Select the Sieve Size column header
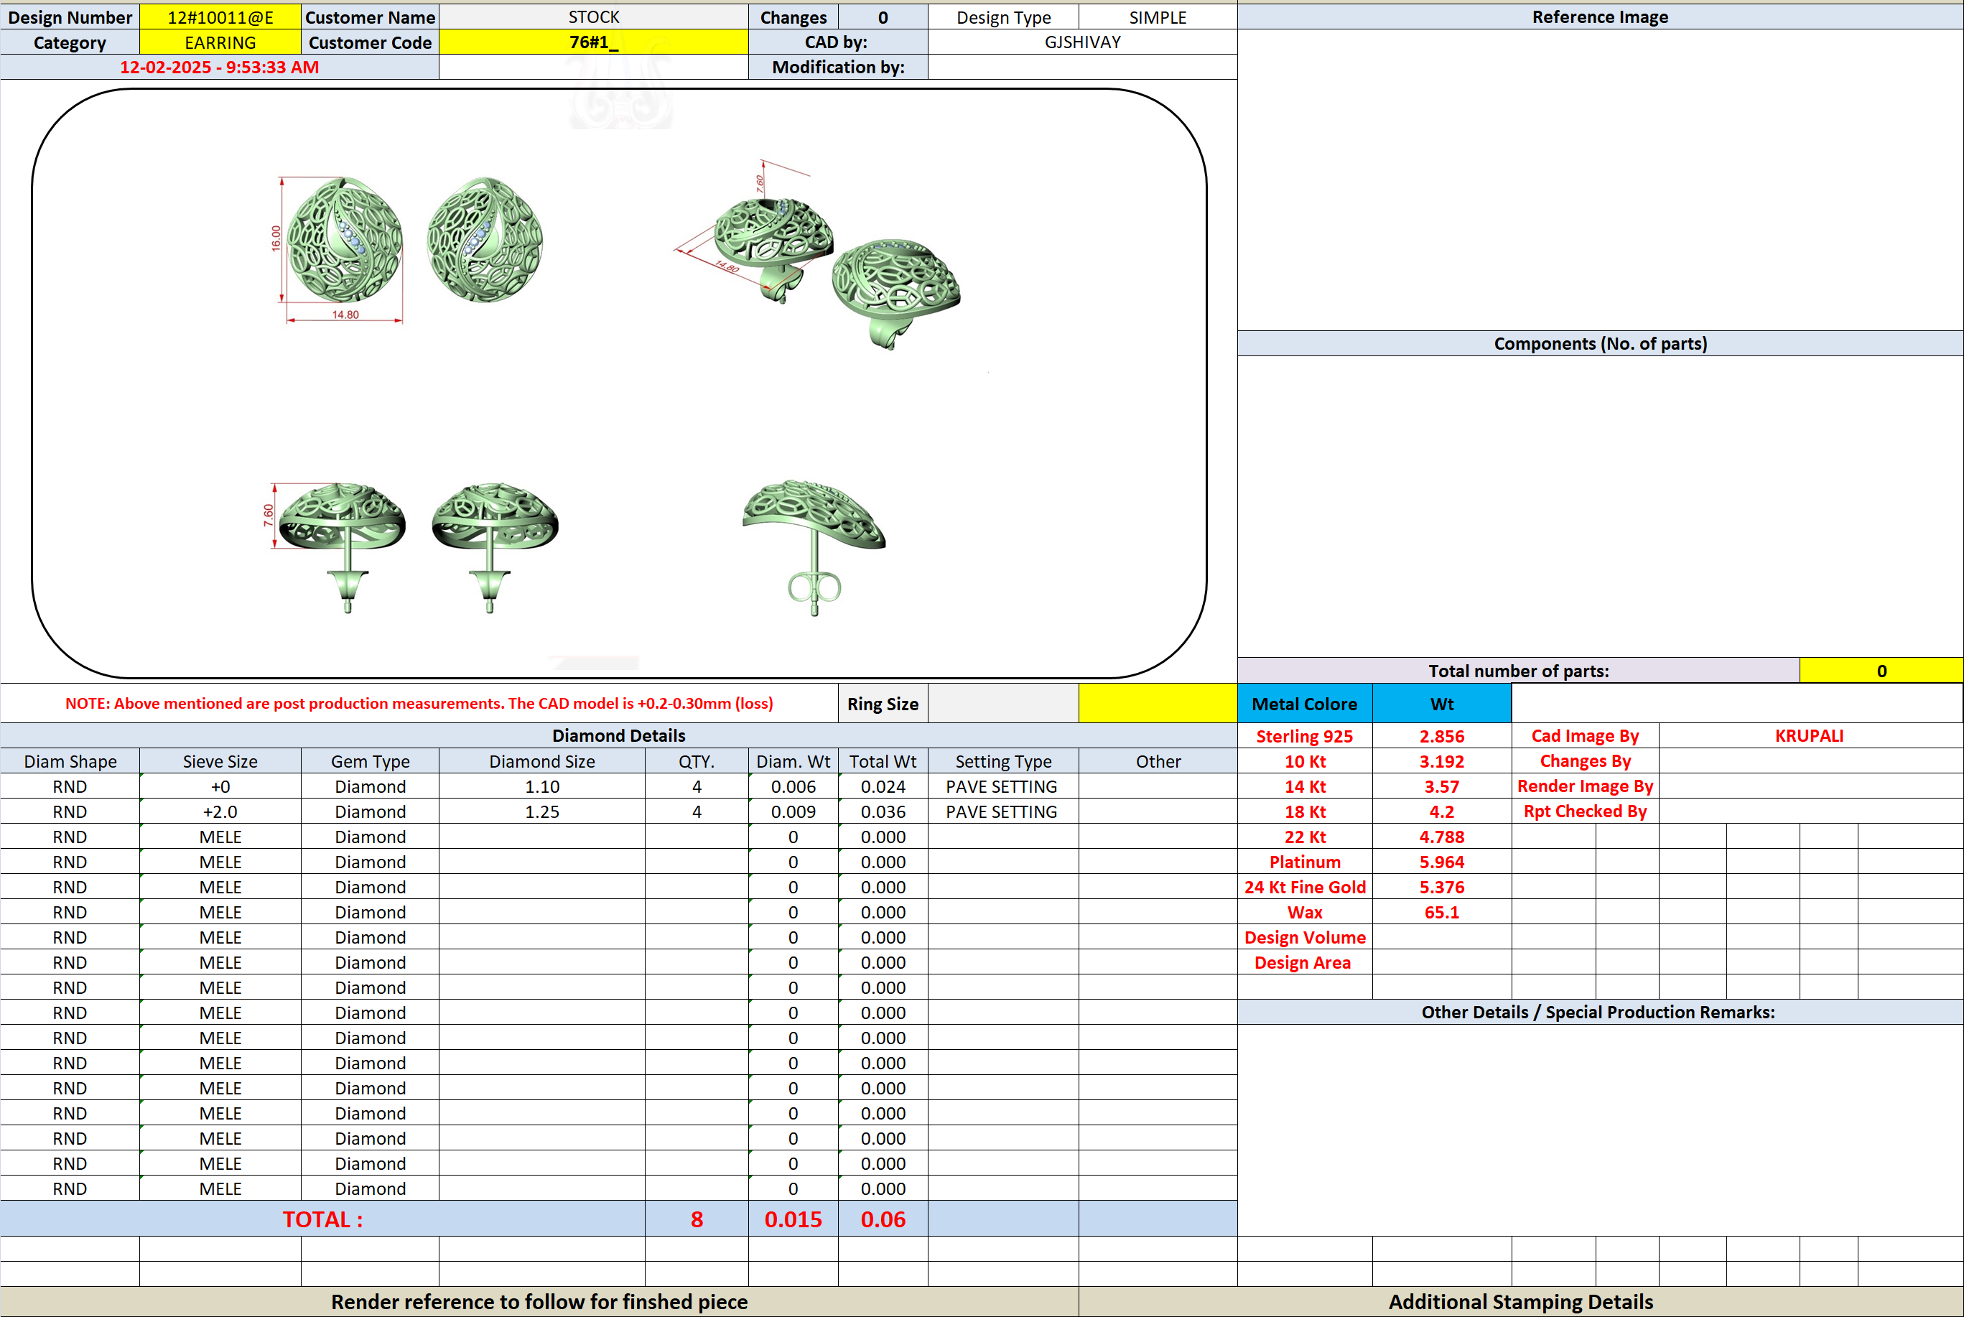This screenshot has height=1317, width=1964. point(220,761)
